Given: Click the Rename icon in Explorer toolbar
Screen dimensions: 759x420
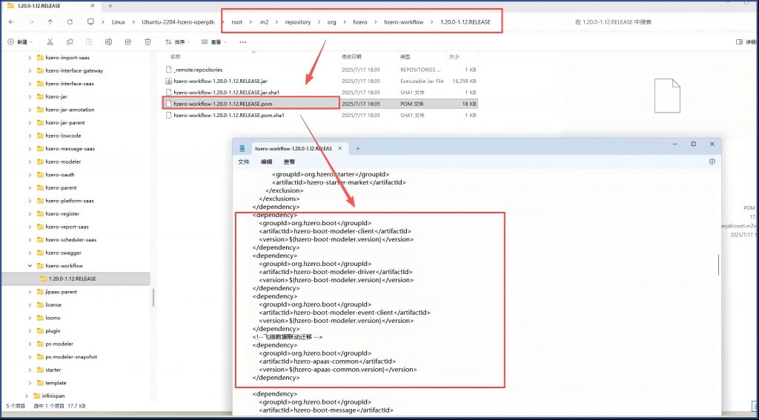Looking at the screenshot, I should pyautogui.click(x=108, y=42).
